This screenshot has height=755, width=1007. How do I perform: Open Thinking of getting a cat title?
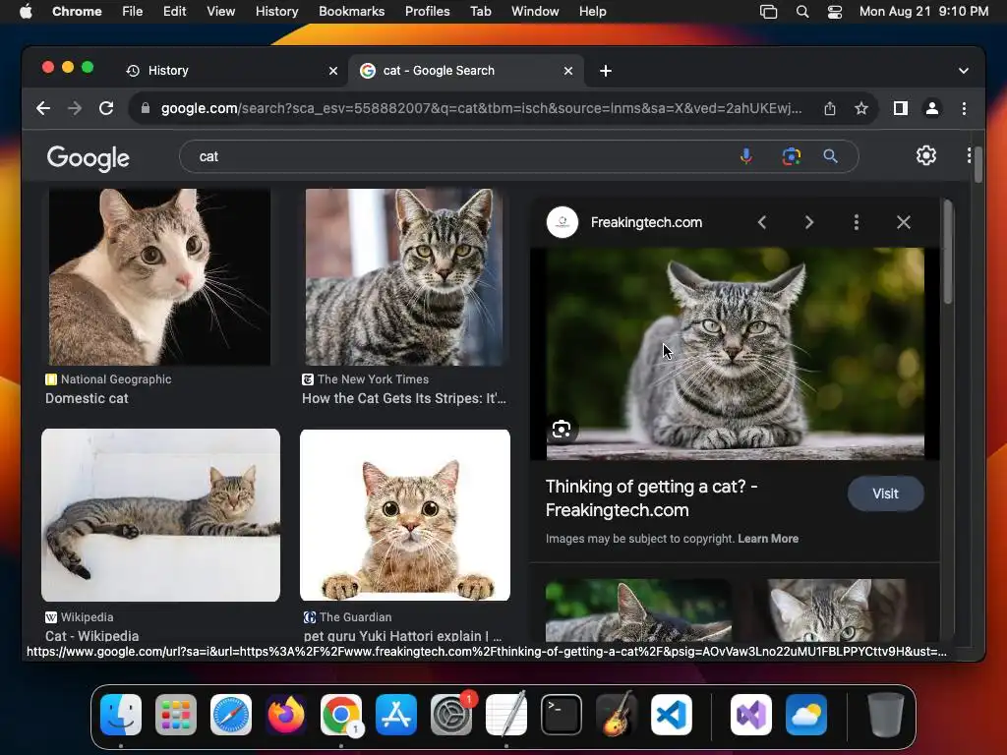(652, 498)
